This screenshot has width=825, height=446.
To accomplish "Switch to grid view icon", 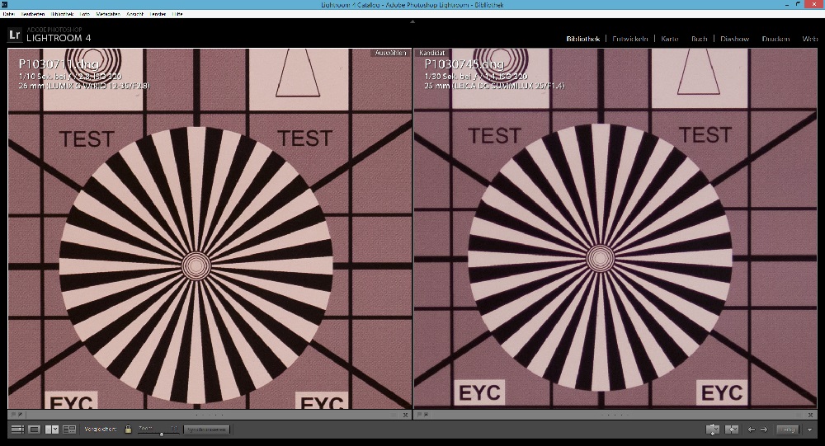I will tap(17, 430).
